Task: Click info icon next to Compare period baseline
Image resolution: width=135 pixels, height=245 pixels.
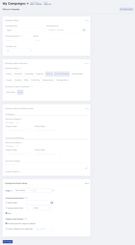Action: tap(26, 198)
